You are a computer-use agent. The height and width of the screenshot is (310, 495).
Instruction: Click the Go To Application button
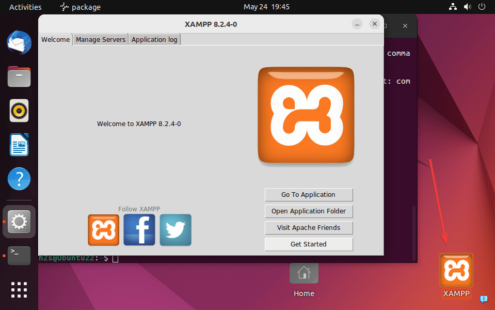pyautogui.click(x=309, y=195)
